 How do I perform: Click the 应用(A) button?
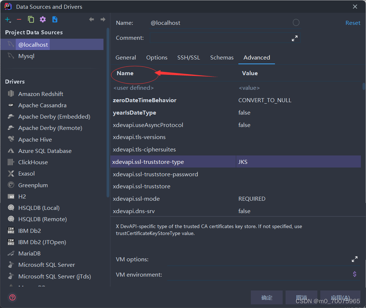point(340,297)
